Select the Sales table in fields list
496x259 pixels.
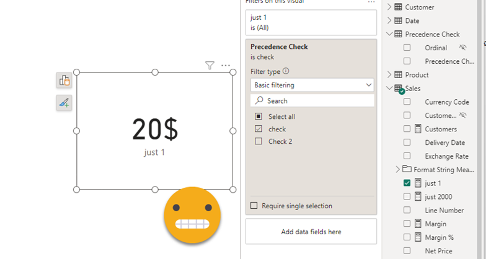point(412,89)
